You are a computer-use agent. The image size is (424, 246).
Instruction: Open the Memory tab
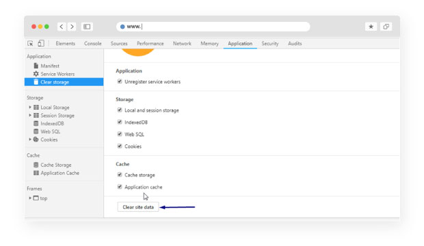coord(209,44)
